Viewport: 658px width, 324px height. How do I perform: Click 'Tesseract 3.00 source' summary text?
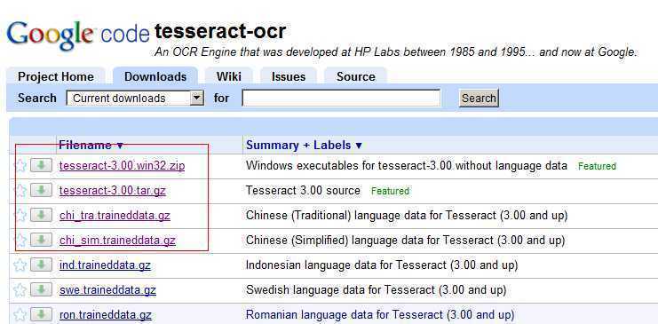303,191
